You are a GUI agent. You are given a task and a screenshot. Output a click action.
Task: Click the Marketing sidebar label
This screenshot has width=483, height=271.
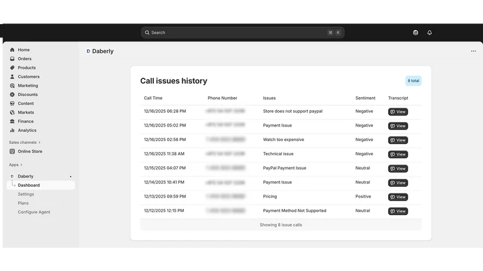tap(28, 86)
